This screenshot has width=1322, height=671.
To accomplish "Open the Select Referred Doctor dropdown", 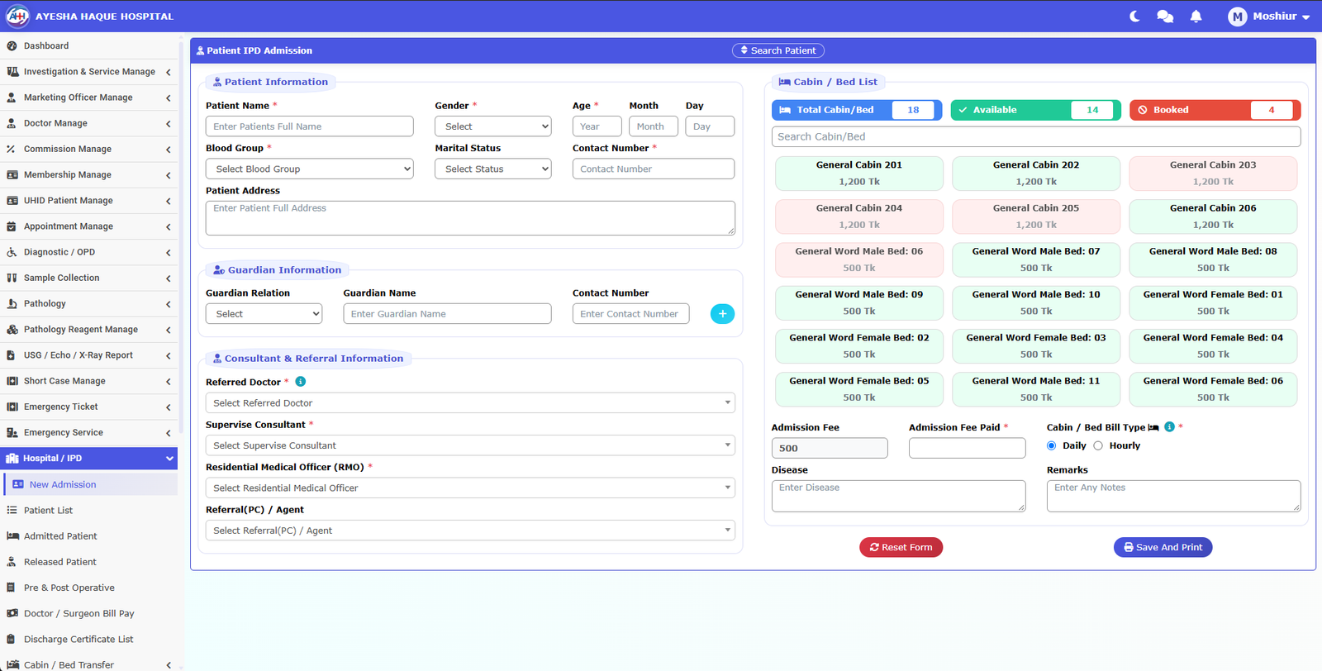I will tap(470, 403).
